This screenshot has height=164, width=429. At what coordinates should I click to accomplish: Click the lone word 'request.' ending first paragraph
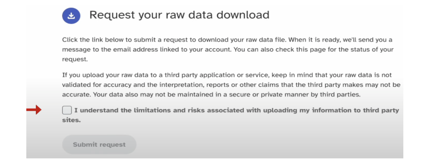click(75, 59)
